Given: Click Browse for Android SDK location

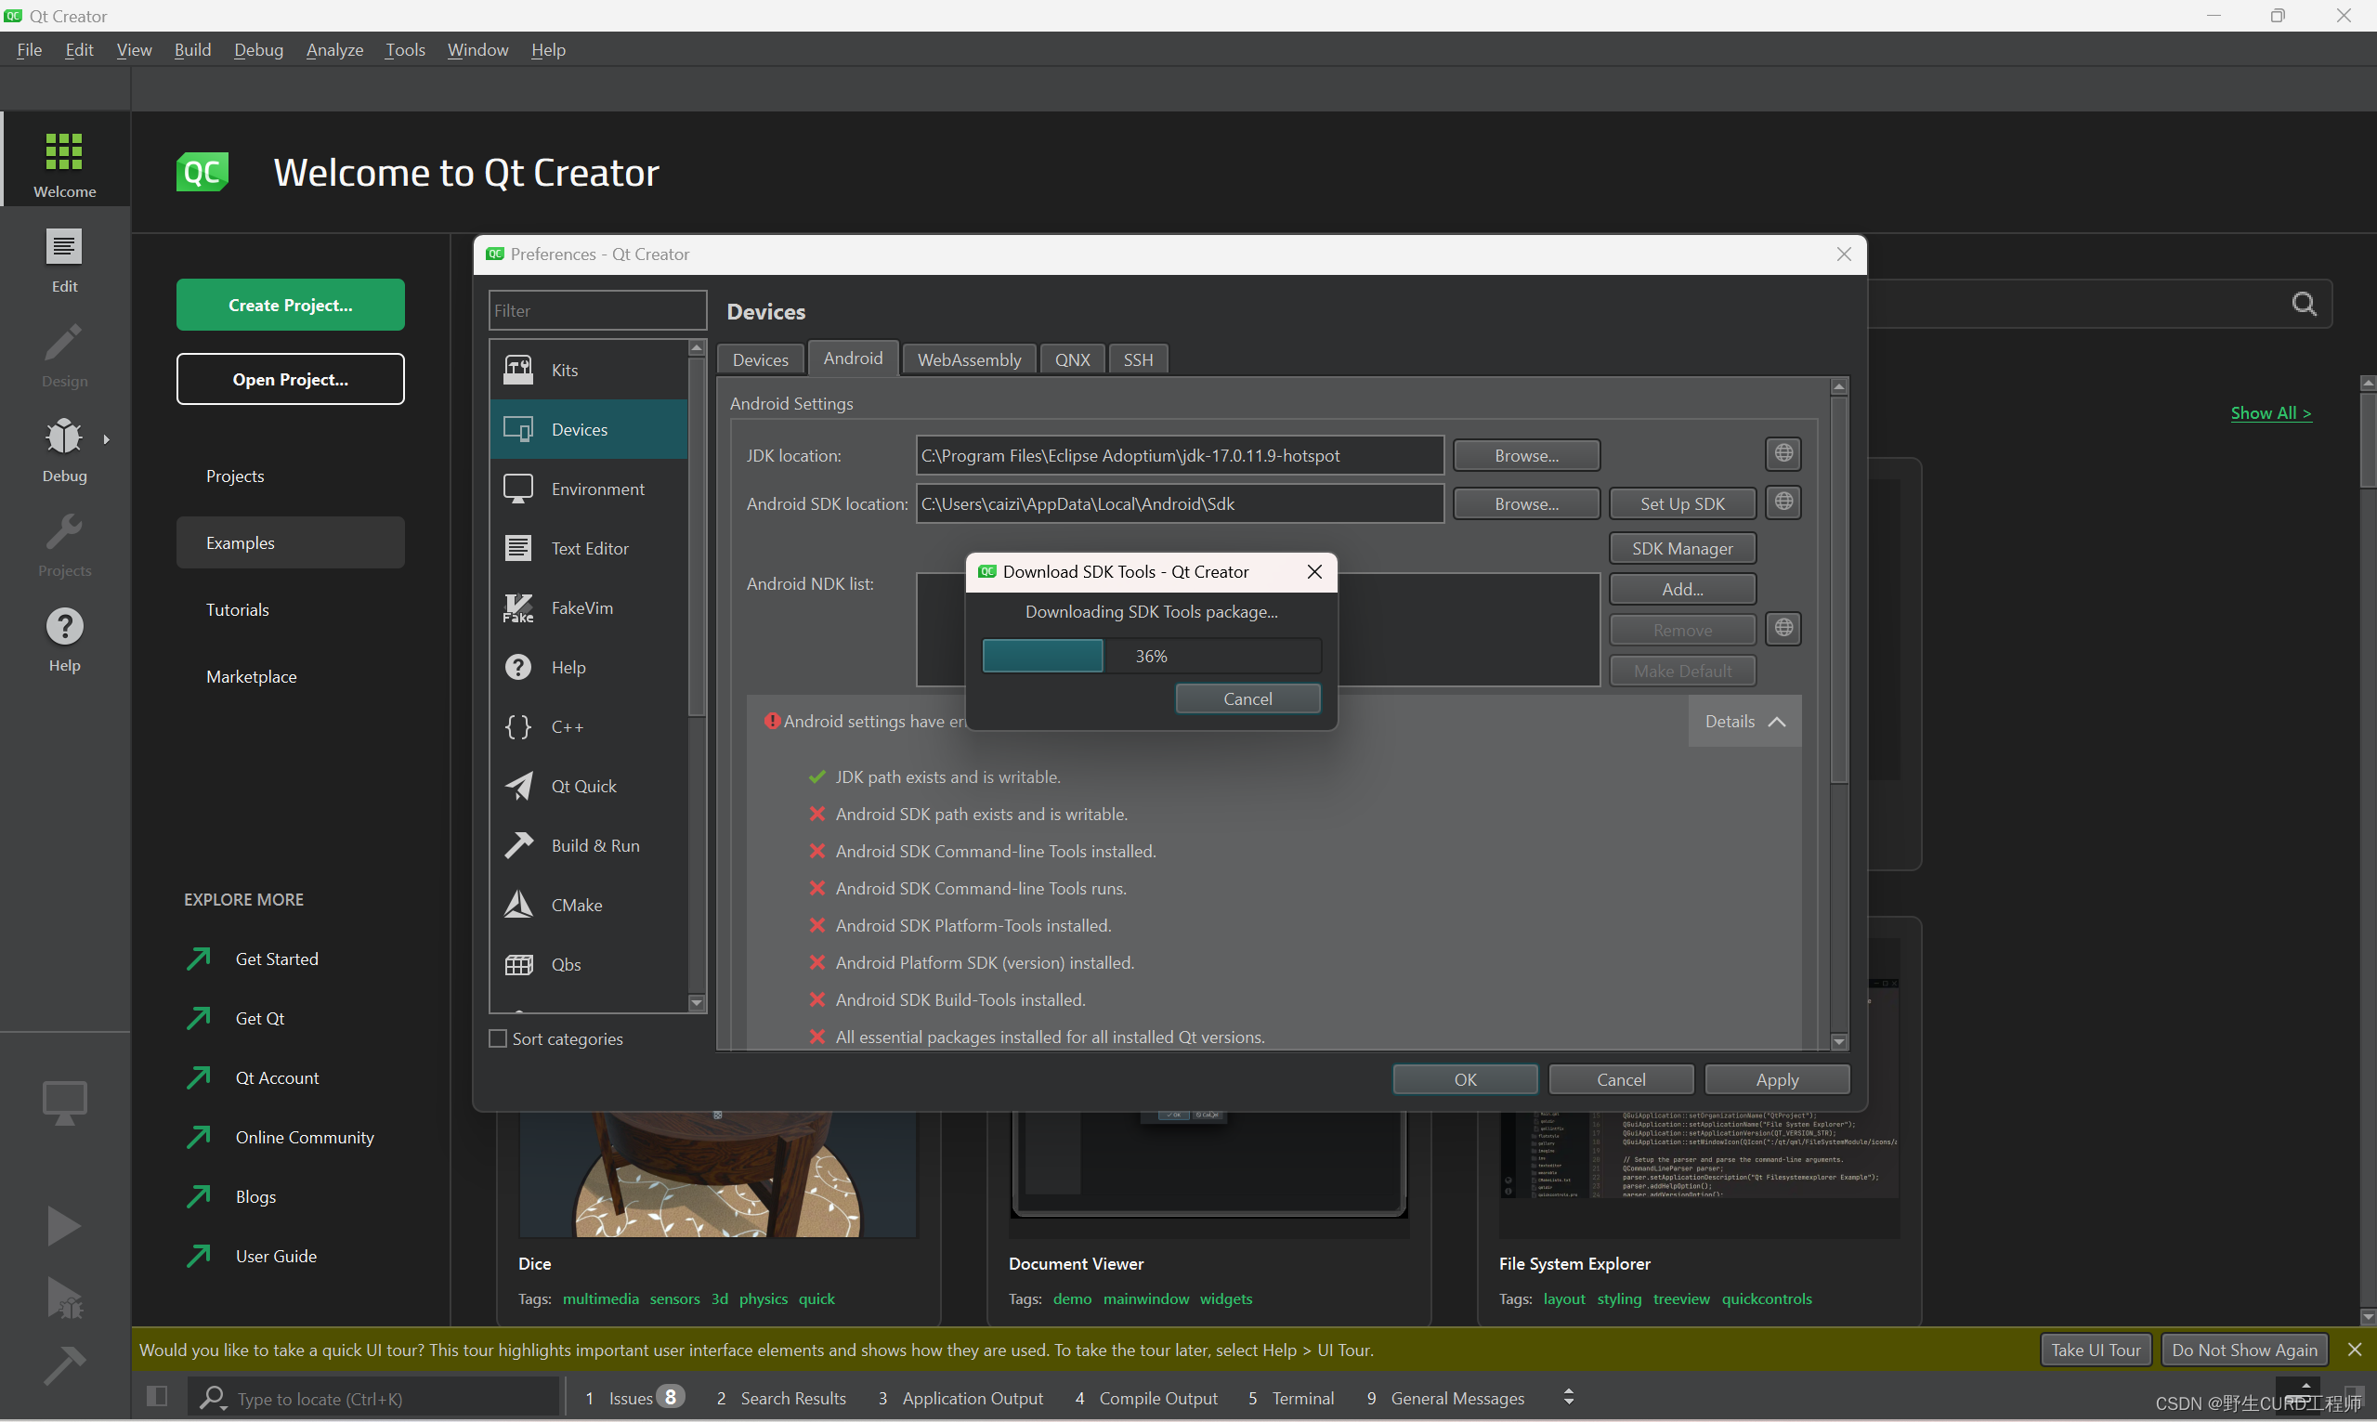Looking at the screenshot, I should click(1526, 503).
